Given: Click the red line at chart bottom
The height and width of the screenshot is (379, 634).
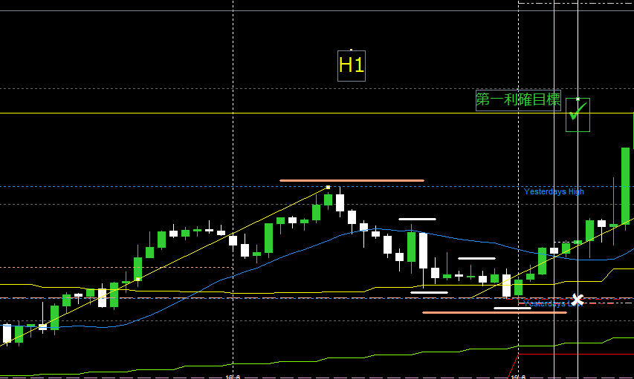Looking at the screenshot, I should click(514, 366).
